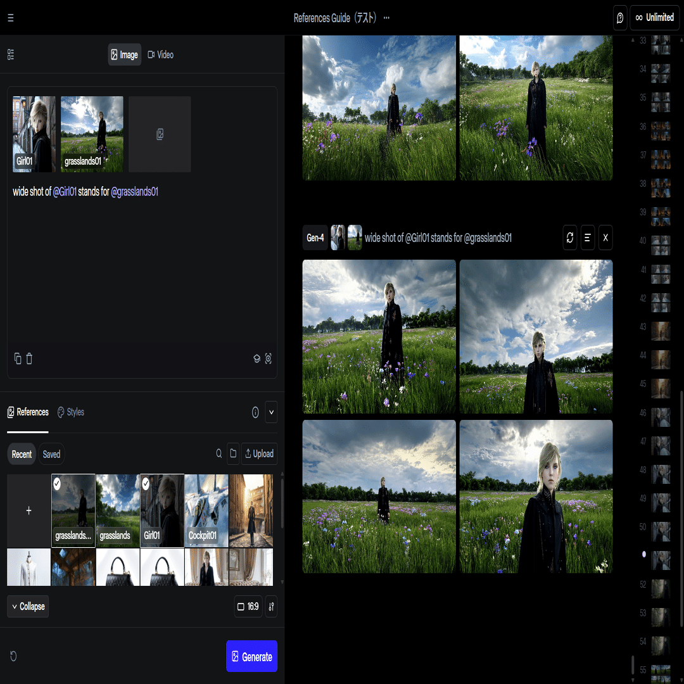This screenshot has width=684, height=684.
Task: Open the previous batch left image
Action: 379,108
